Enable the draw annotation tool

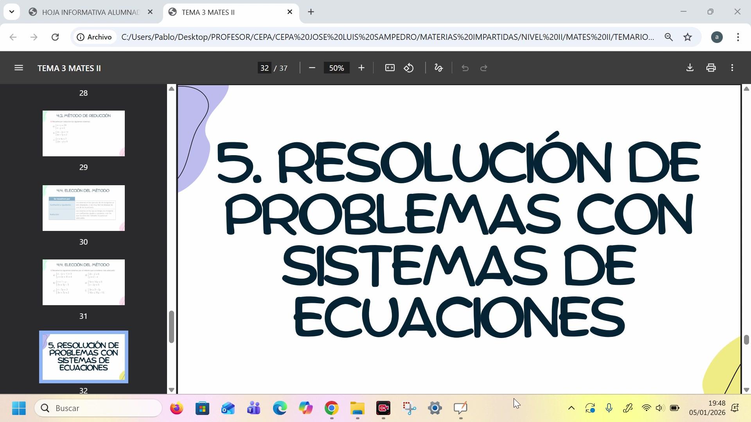tap(438, 68)
